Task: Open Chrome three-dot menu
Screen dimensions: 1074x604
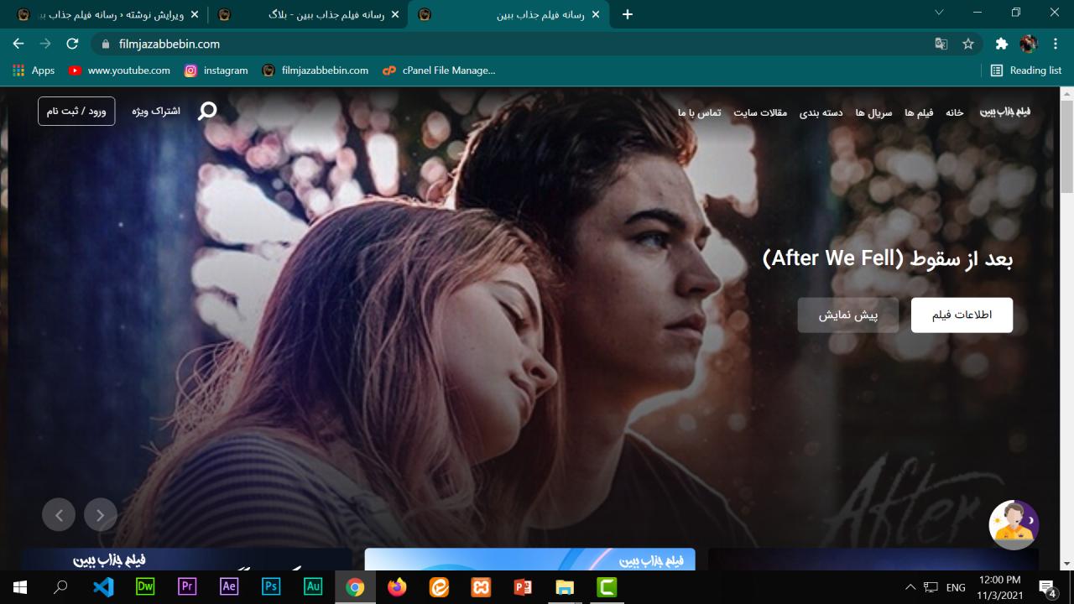Action: click(1055, 44)
